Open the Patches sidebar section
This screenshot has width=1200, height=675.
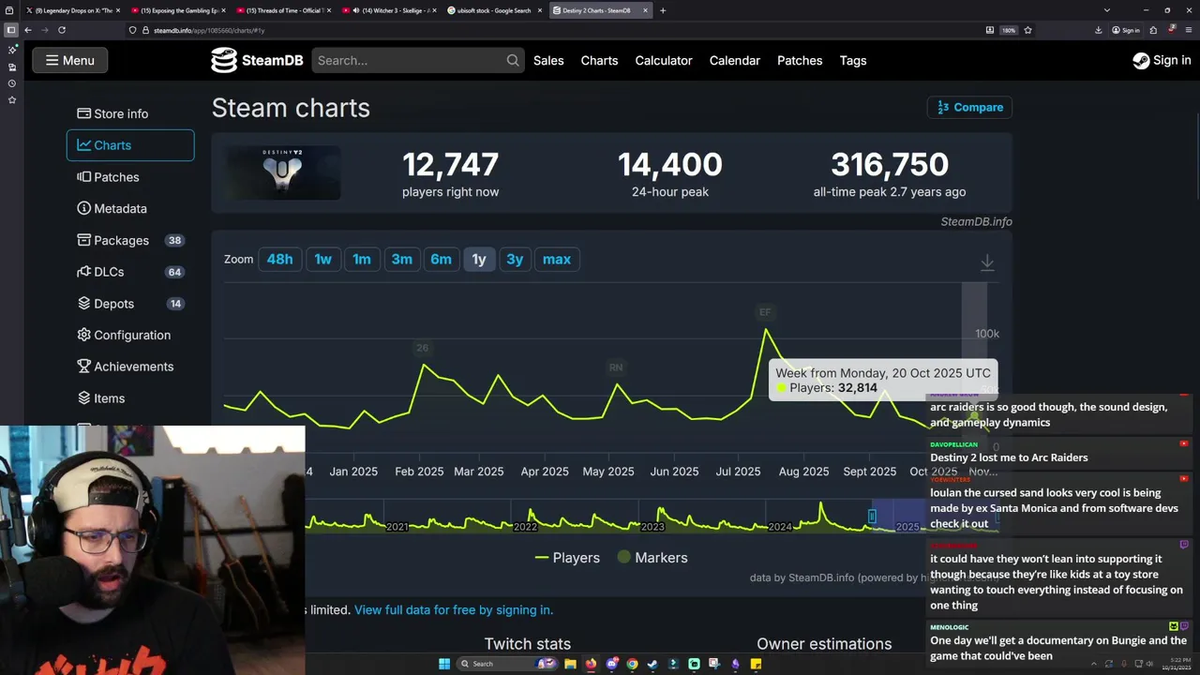pyautogui.click(x=108, y=176)
